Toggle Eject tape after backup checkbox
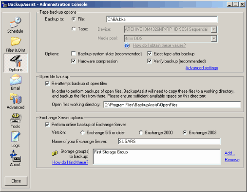The width and height of the screenshot is (247, 192). pyautogui.click(x=150, y=54)
